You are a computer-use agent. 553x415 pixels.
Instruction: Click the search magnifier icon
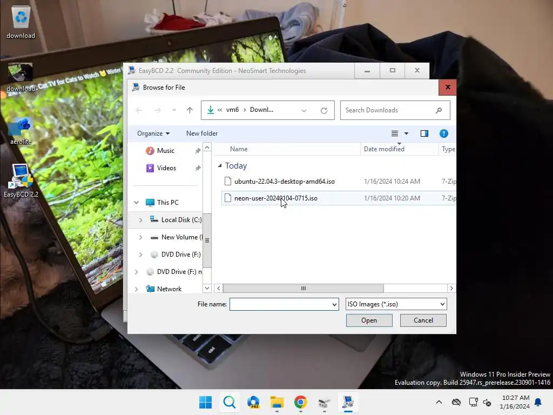tap(439, 110)
